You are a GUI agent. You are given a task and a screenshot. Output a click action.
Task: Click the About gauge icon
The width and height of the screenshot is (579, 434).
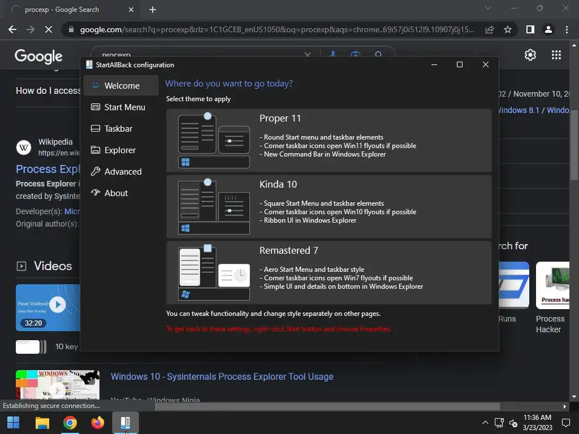point(96,193)
